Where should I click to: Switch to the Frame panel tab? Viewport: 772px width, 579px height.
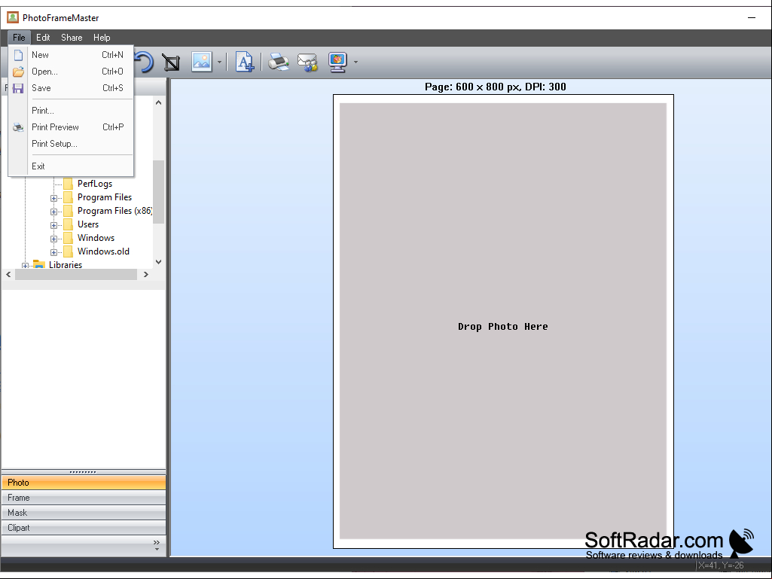pos(84,498)
